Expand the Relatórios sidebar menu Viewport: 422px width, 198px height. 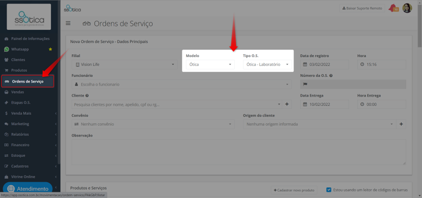click(x=30, y=134)
